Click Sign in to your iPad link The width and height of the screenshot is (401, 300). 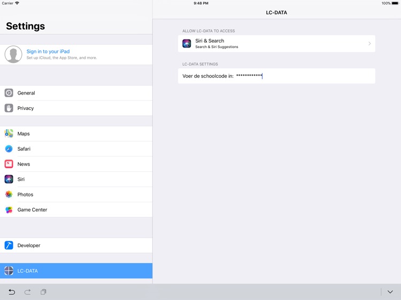coord(48,51)
